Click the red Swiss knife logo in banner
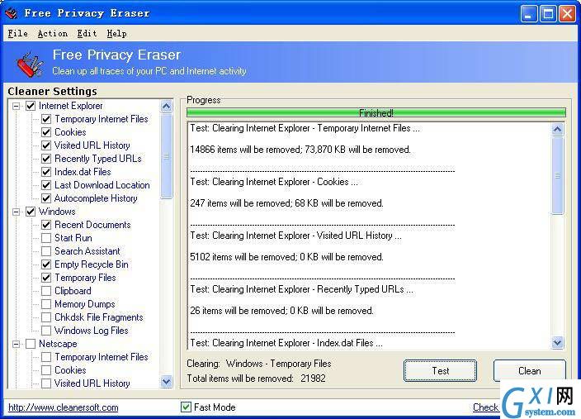Screen dimensions: 581x419 click(x=30, y=64)
